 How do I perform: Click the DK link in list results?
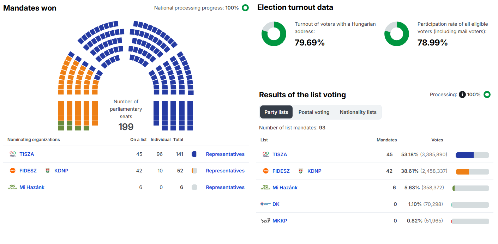pos(276,204)
